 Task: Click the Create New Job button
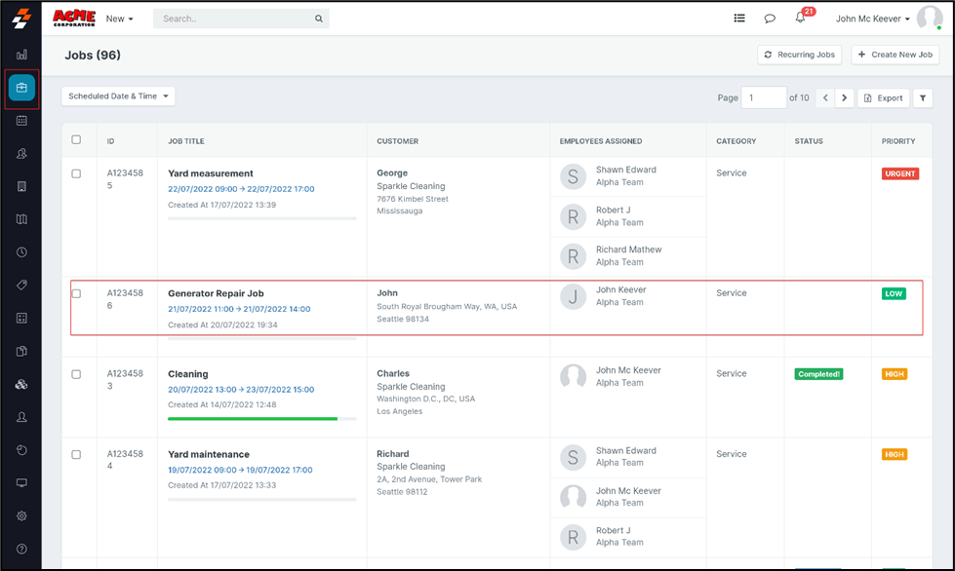(x=895, y=55)
